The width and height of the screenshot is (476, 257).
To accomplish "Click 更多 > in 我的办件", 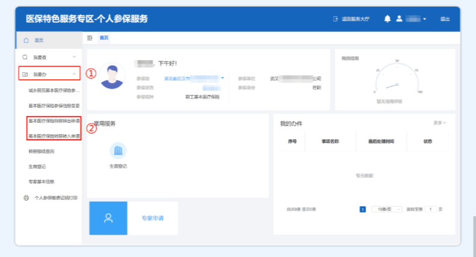I will pos(439,123).
